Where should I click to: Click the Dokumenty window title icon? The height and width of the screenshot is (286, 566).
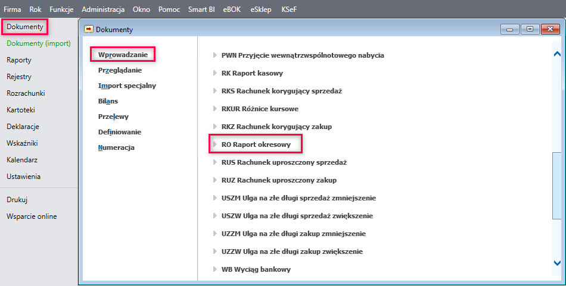coord(88,29)
